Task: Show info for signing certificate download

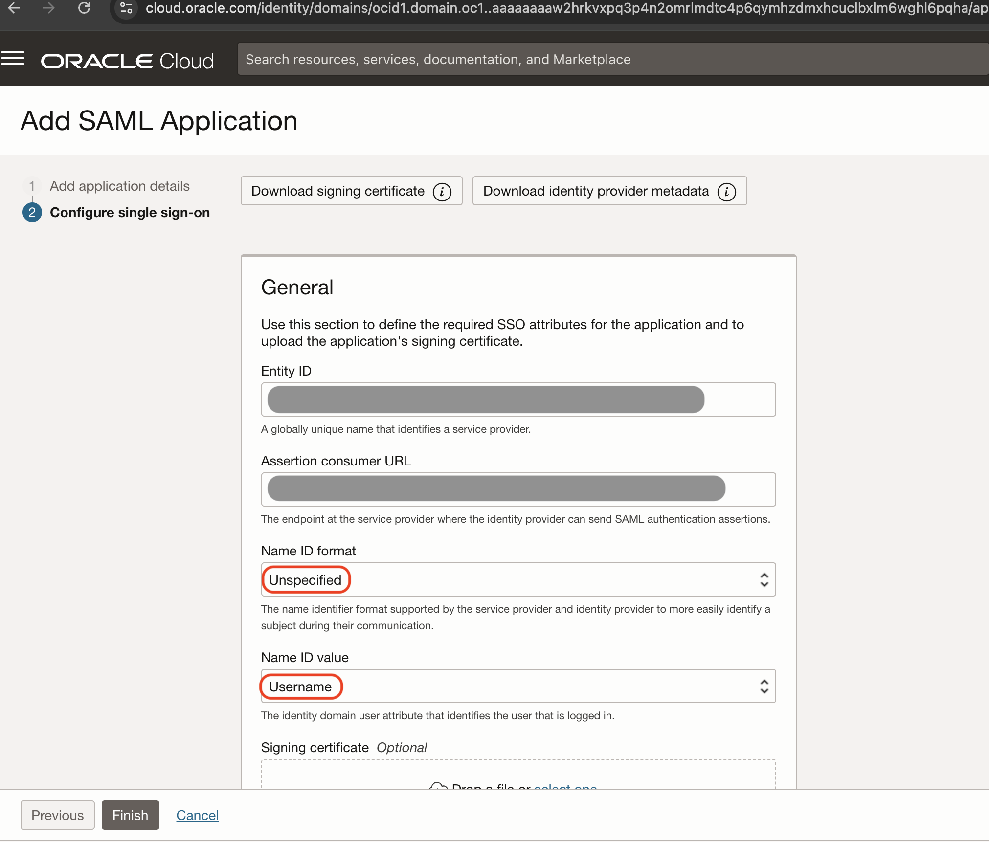Action: click(442, 192)
